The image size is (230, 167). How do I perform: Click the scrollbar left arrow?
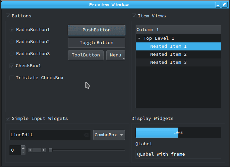(30, 150)
